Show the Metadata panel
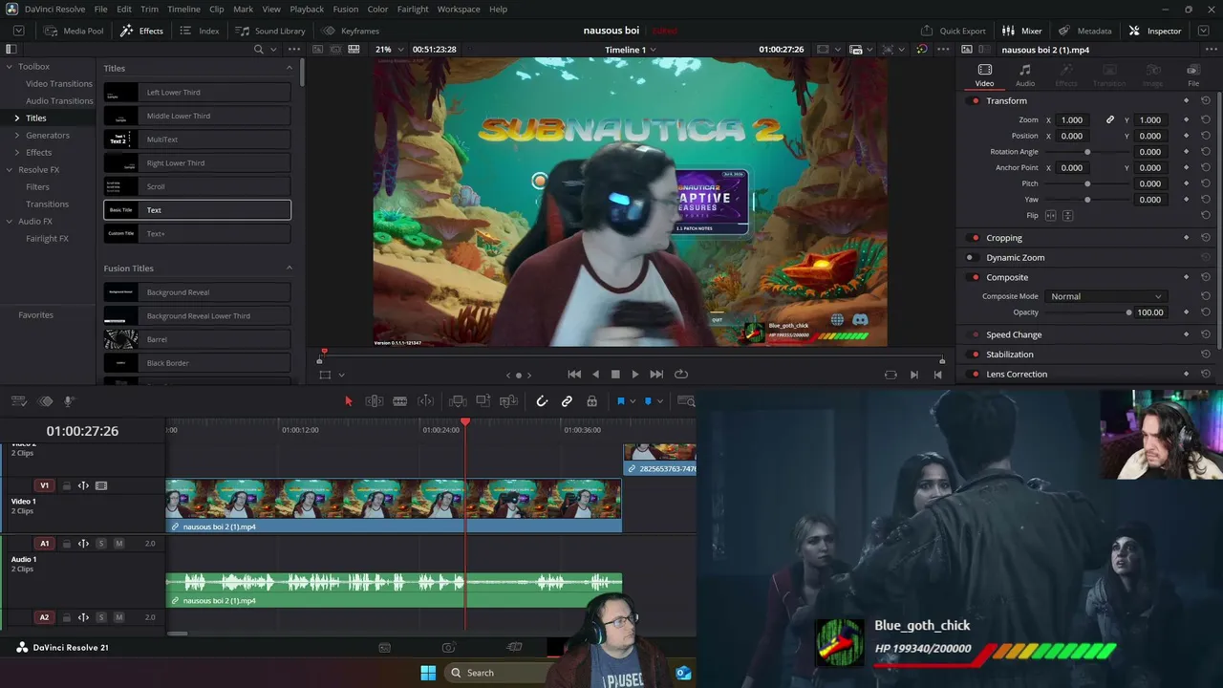This screenshot has height=688, width=1223. click(x=1084, y=31)
